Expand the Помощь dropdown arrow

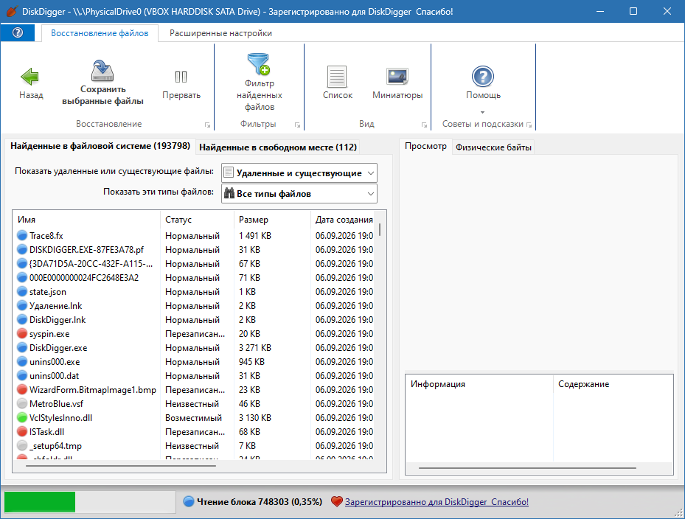click(x=483, y=112)
